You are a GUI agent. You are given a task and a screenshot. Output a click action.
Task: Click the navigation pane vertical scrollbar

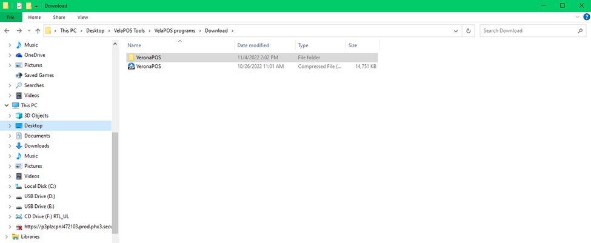(x=115, y=182)
